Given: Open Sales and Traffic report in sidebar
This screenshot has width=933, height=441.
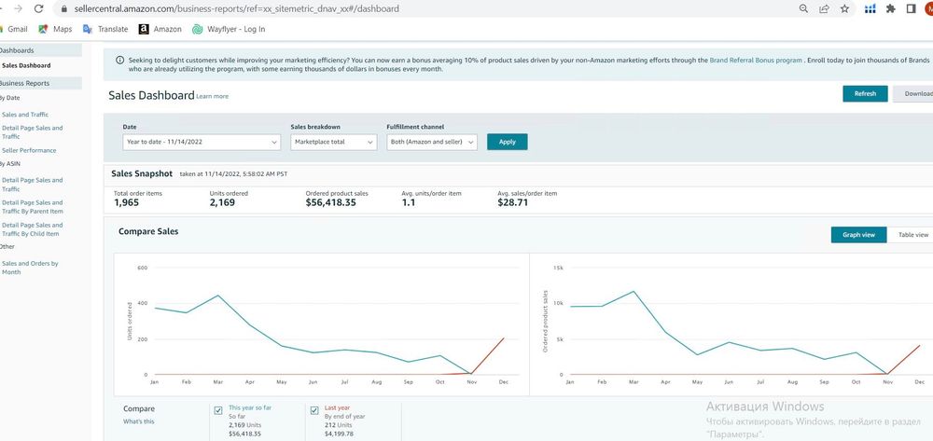Looking at the screenshot, I should (x=25, y=115).
